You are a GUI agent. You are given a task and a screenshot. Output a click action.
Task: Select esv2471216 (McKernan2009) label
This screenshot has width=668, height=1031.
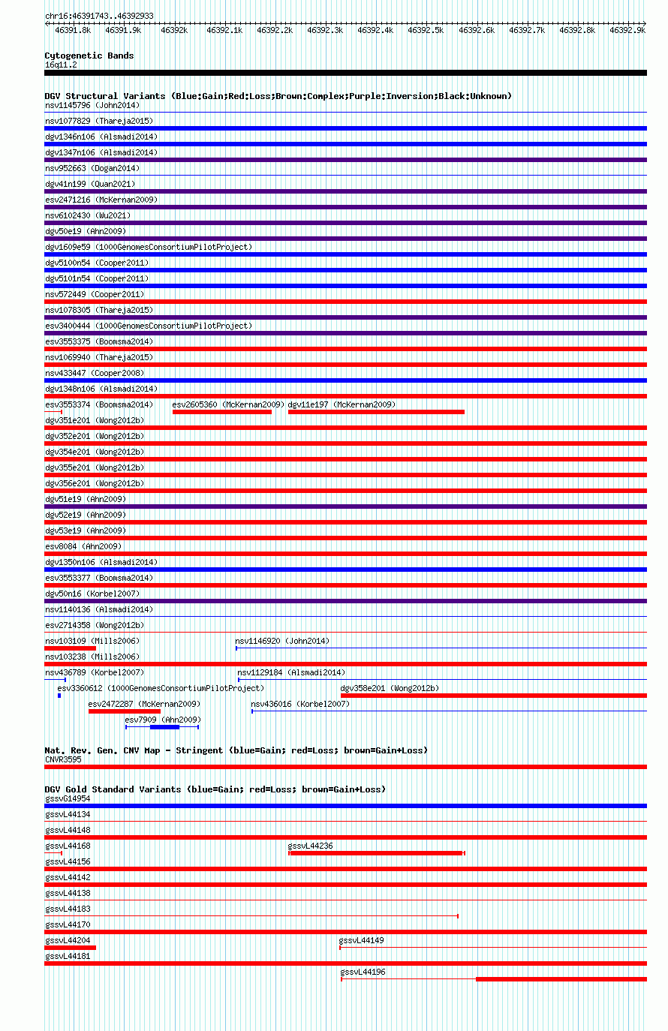click(101, 200)
